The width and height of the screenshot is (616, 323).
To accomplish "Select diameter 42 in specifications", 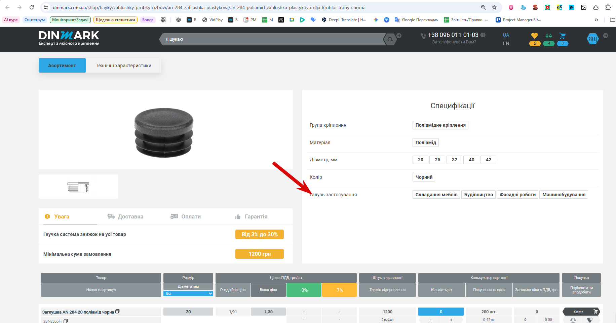I will [488, 160].
